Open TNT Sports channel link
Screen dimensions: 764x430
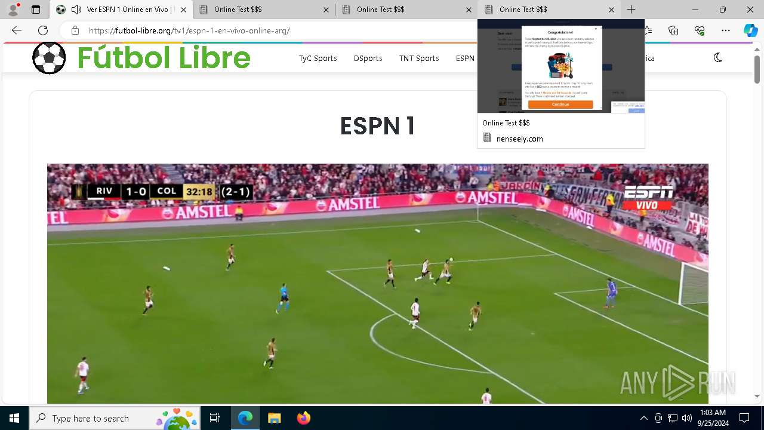click(419, 58)
